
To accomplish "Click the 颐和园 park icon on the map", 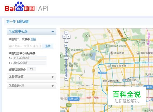I will point(91,55).
